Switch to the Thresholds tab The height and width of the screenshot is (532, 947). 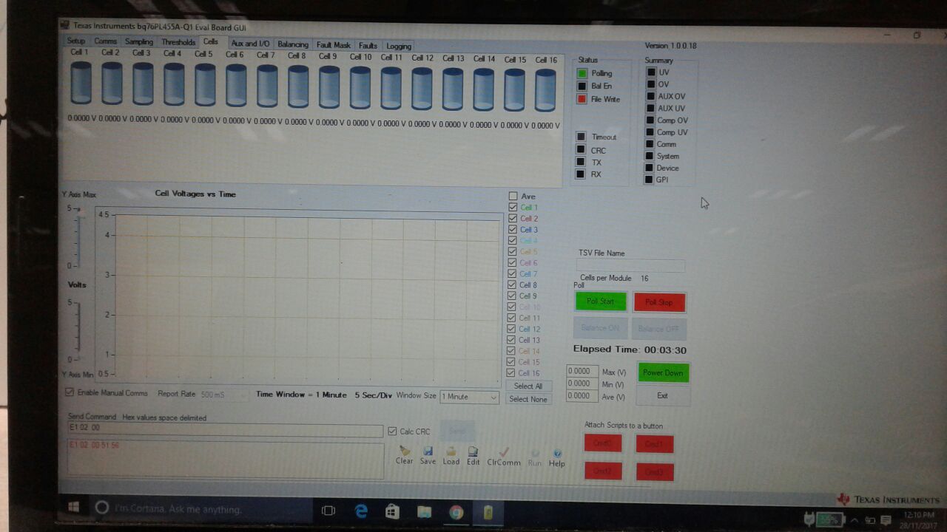click(178, 42)
